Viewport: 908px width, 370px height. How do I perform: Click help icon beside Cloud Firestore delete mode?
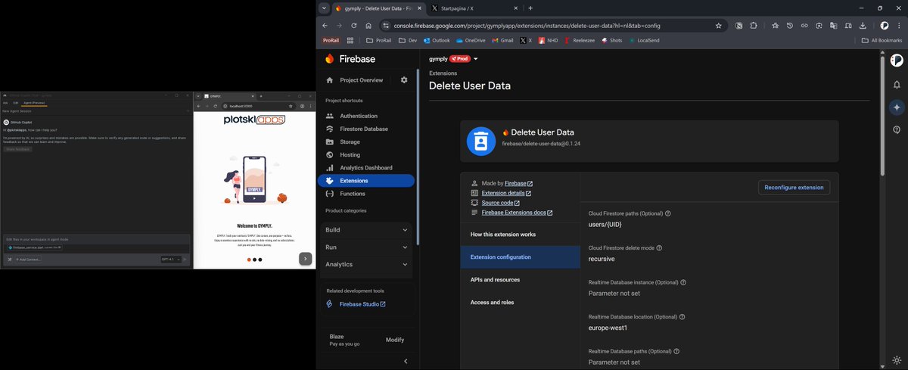click(659, 247)
